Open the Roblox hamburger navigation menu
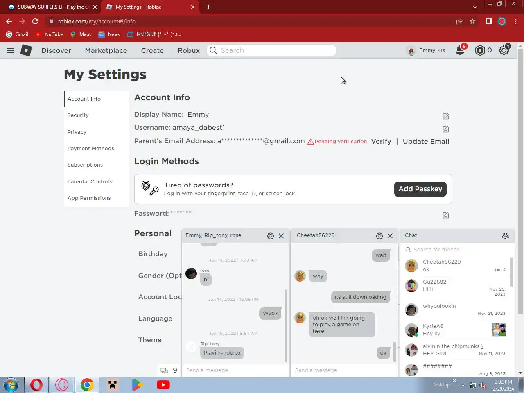The image size is (524, 393). point(10,50)
